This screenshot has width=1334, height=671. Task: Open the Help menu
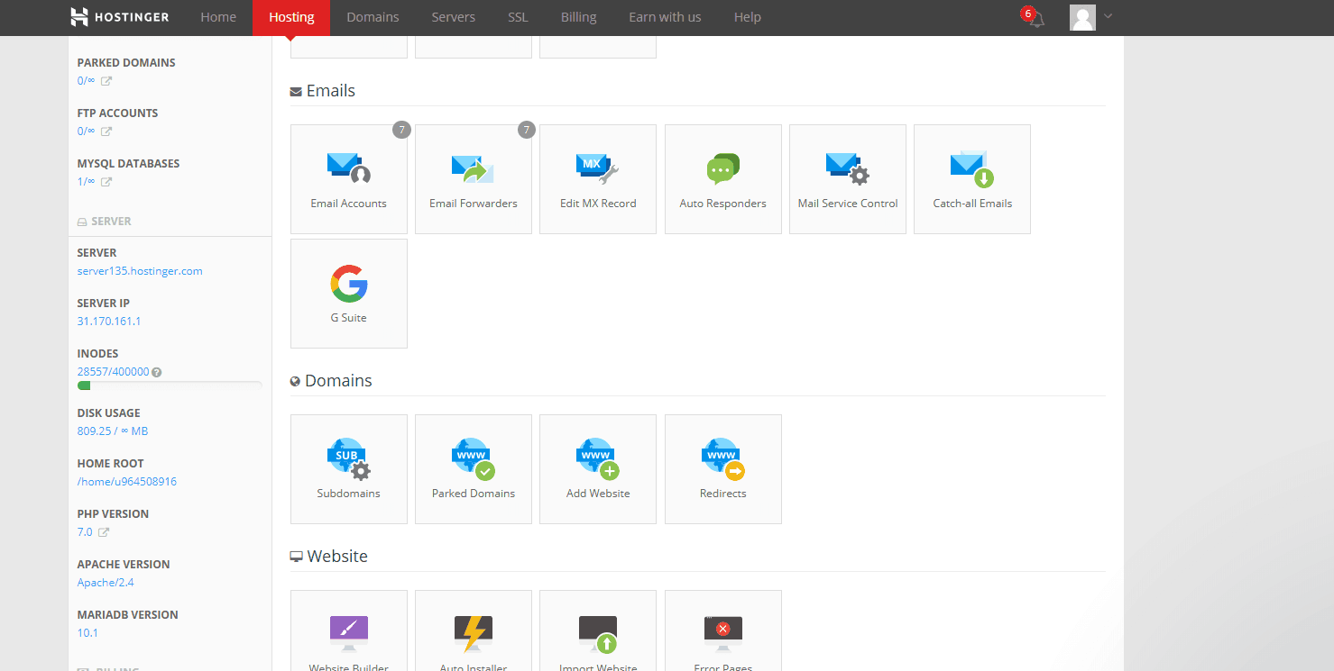tap(747, 17)
